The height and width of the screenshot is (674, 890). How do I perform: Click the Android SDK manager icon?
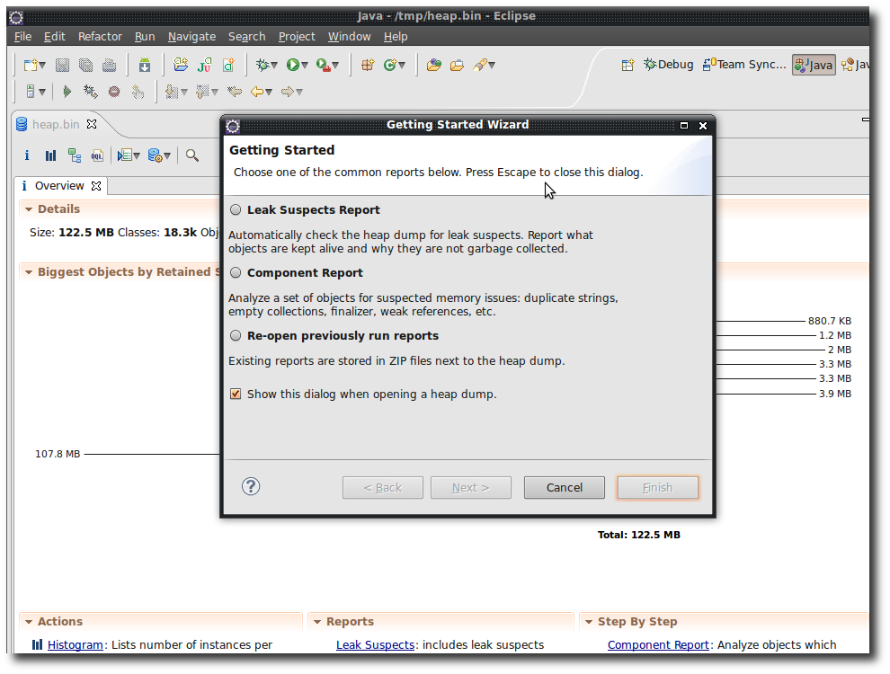144,65
